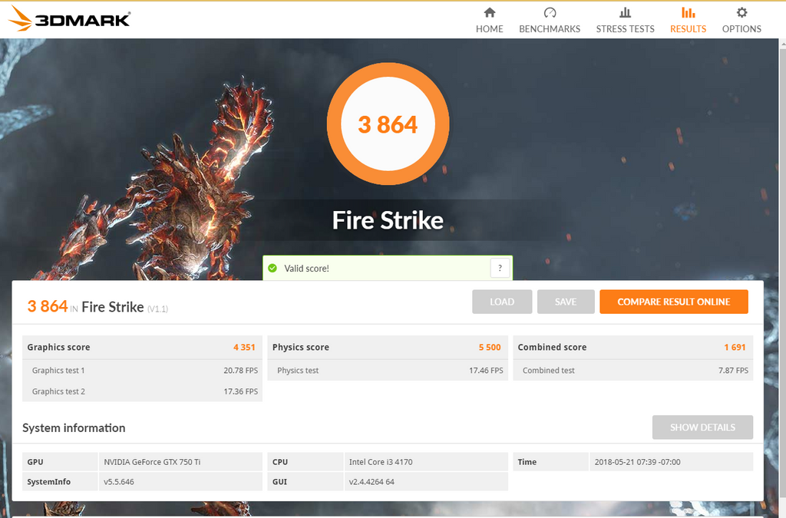Click the Valid score! message
The height and width of the screenshot is (518, 786).
(306, 268)
